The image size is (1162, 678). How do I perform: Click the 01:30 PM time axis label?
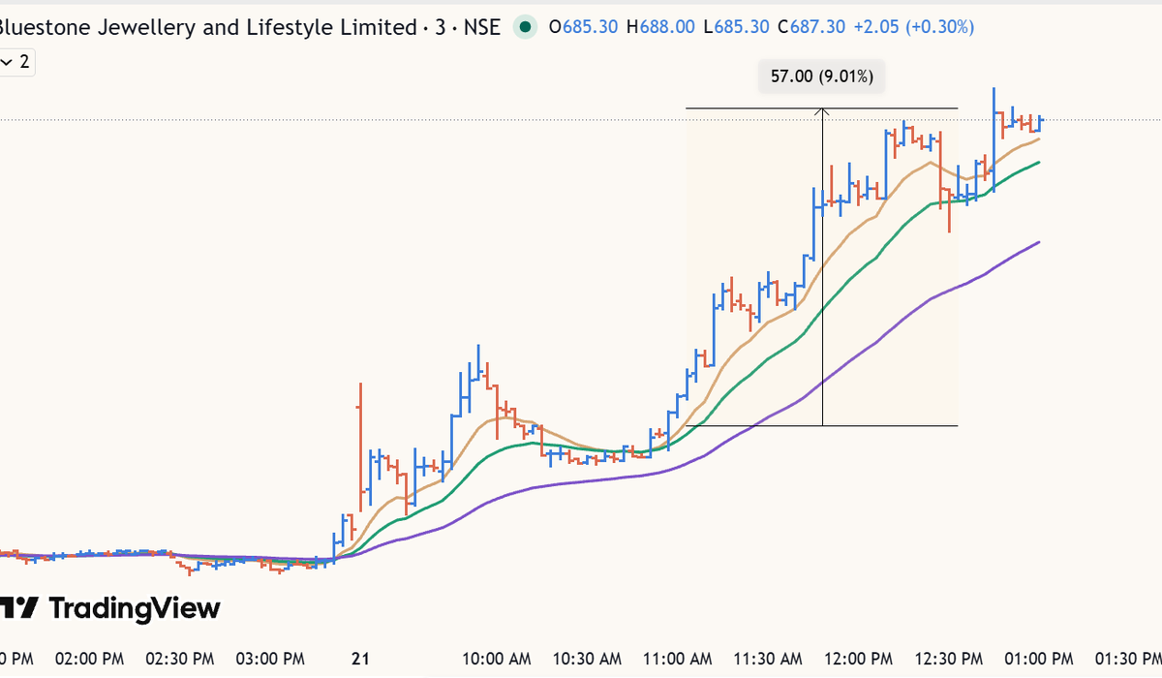(x=1129, y=659)
